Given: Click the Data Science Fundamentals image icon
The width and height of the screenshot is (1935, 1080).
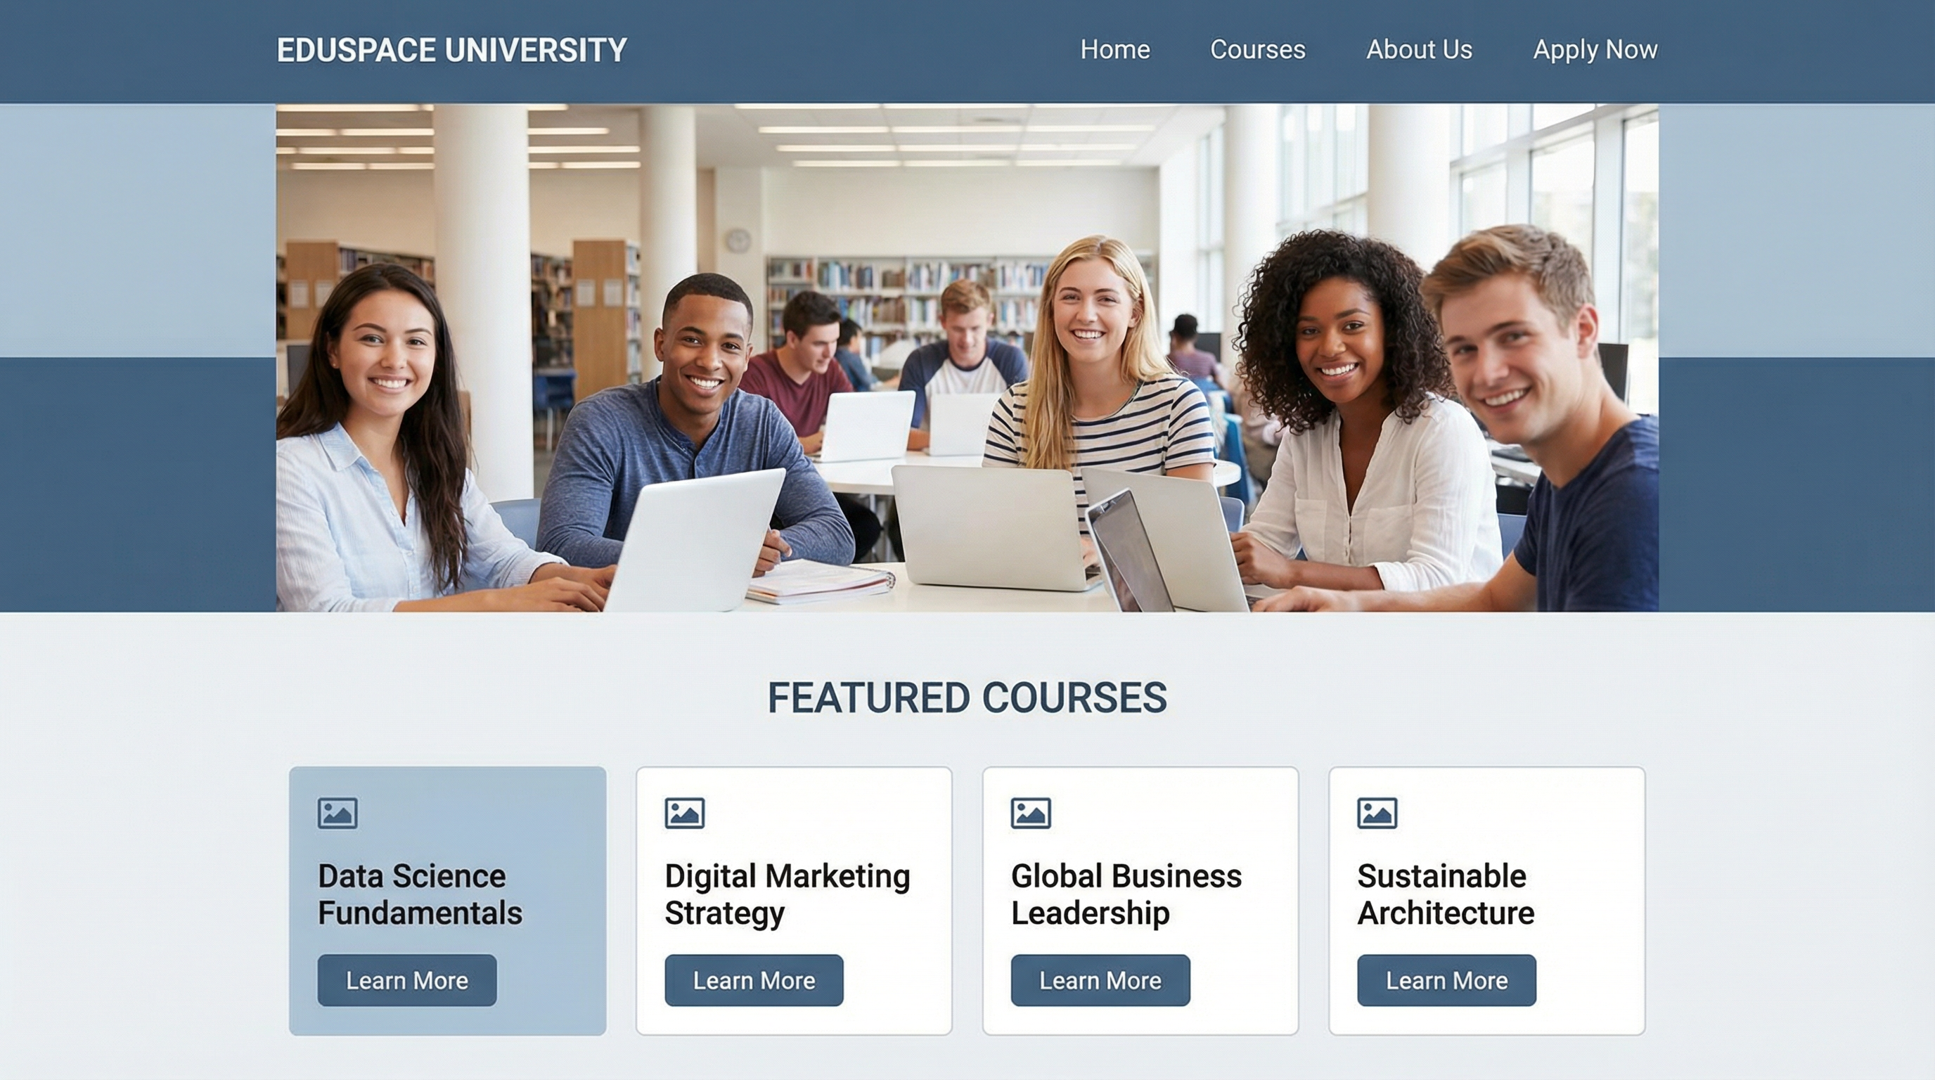Looking at the screenshot, I should [337, 813].
